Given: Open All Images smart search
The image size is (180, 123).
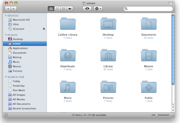Looking at the screenshot, I should tap(25, 95).
